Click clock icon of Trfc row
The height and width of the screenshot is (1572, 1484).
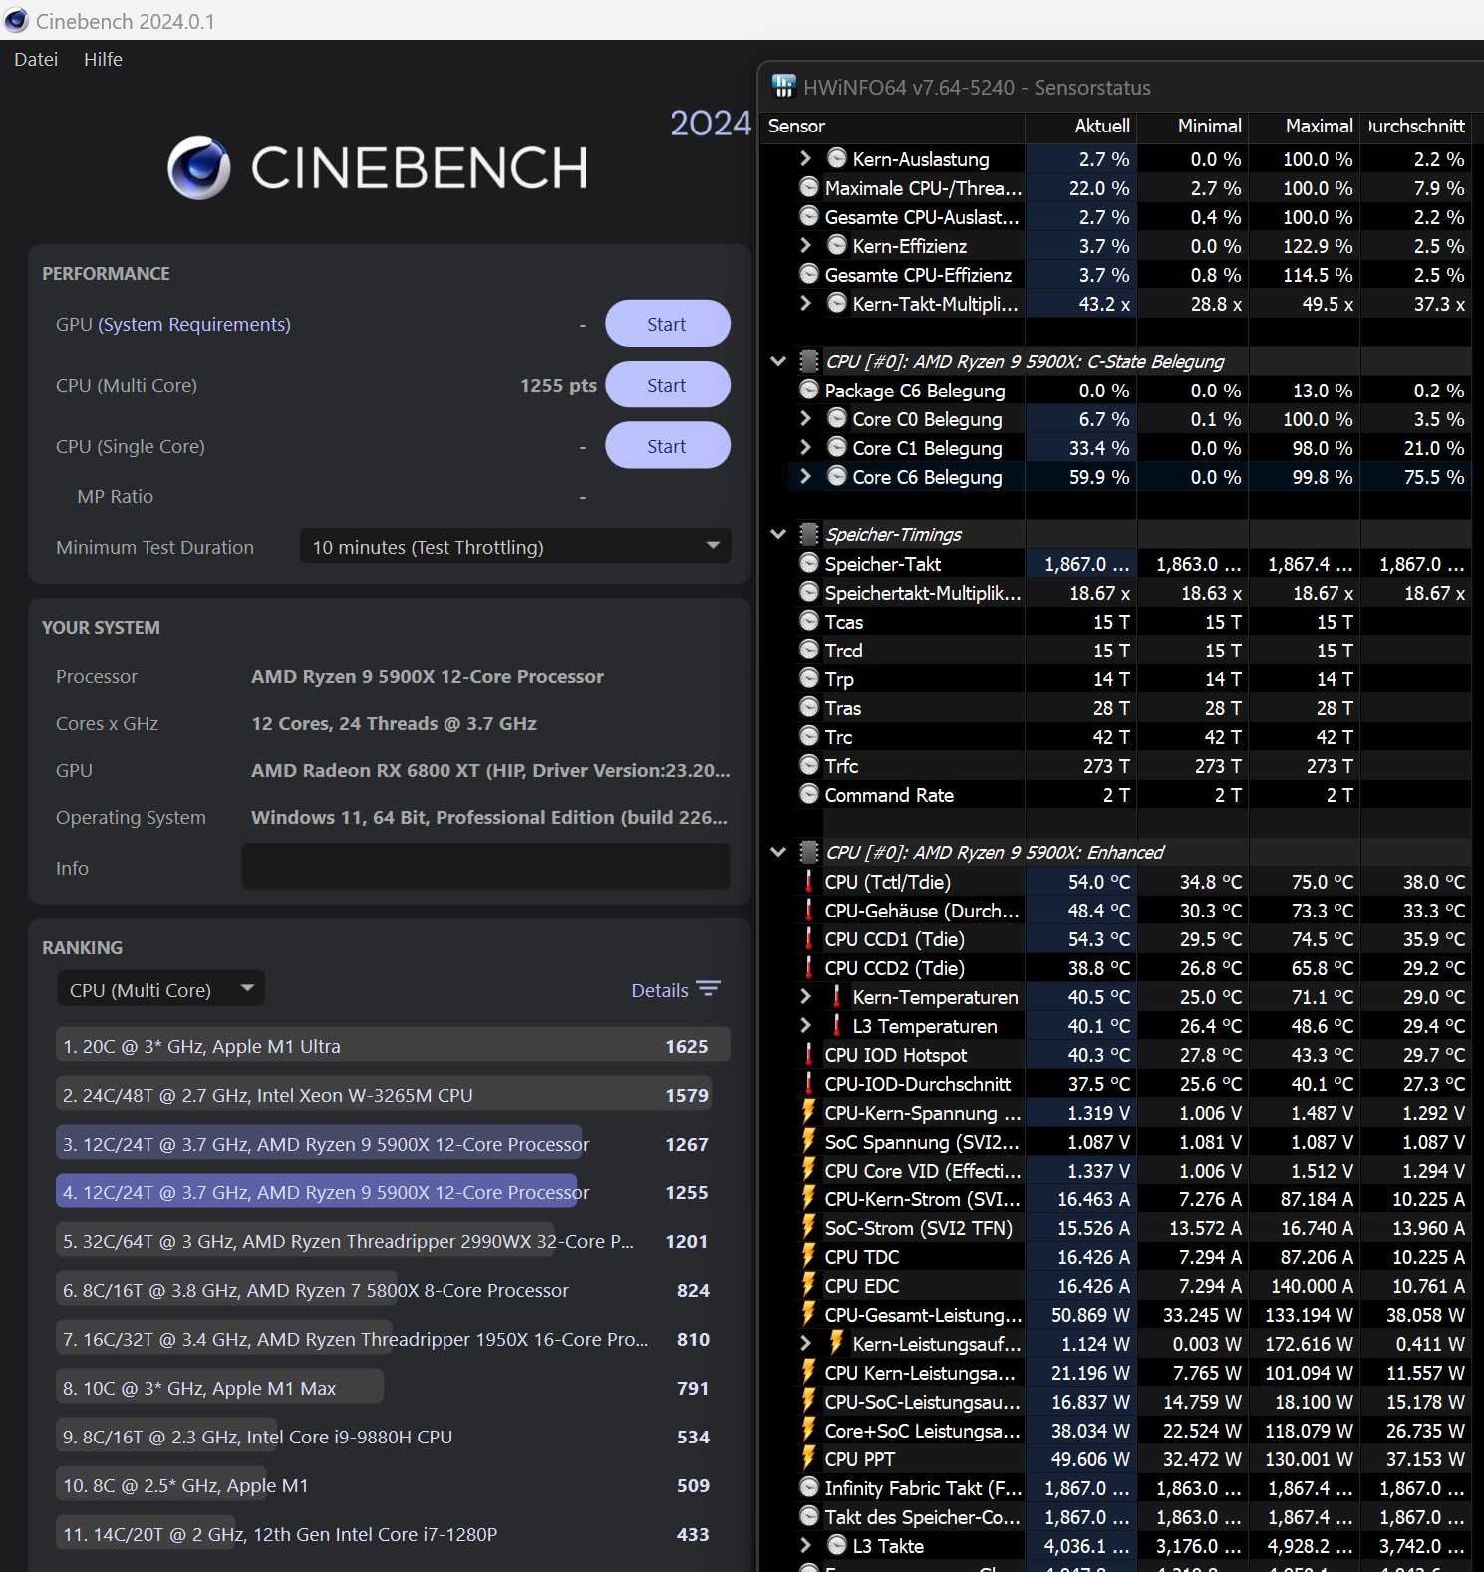coord(809,765)
